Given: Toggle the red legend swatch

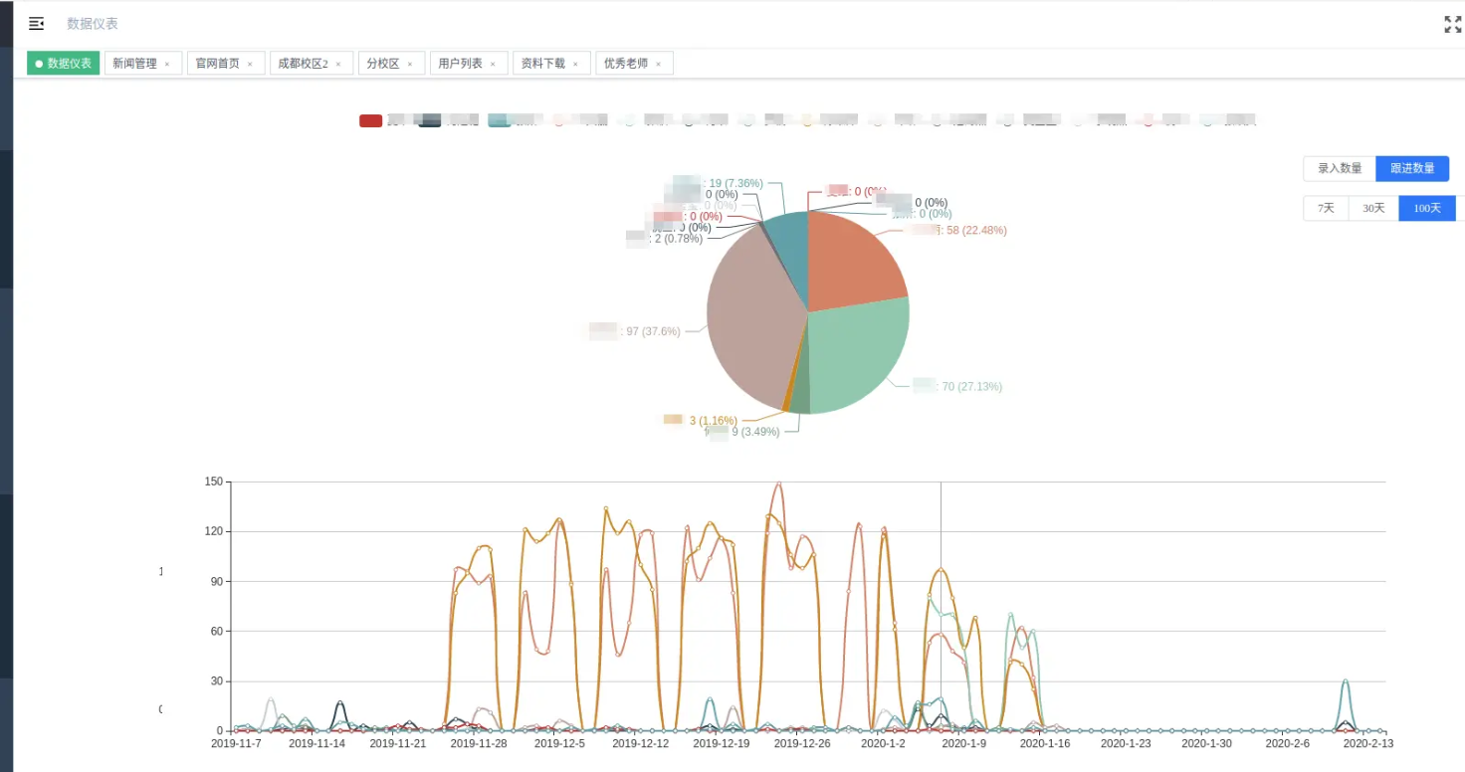Looking at the screenshot, I should click(370, 121).
